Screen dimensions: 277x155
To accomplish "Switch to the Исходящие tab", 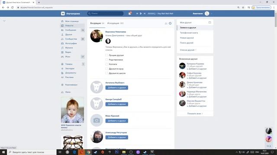I will [116, 23].
